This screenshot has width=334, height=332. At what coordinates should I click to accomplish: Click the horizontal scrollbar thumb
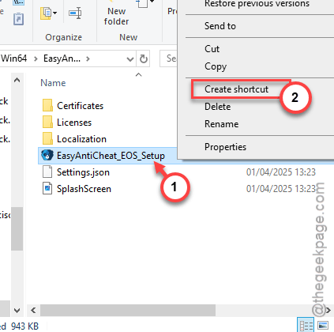point(128,310)
